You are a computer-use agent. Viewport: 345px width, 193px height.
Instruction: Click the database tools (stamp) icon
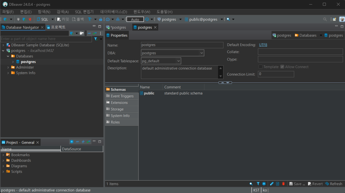118,19
